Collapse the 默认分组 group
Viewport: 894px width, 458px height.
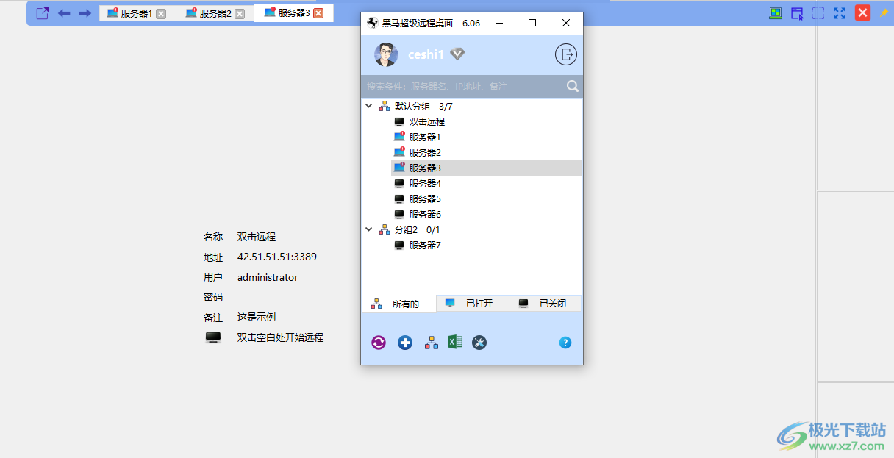pos(369,106)
